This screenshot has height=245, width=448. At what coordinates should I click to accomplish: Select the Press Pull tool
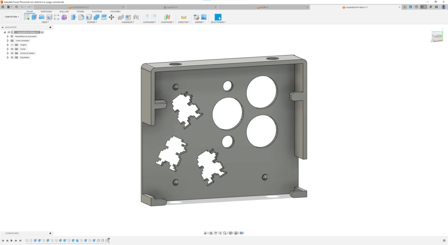73,17
